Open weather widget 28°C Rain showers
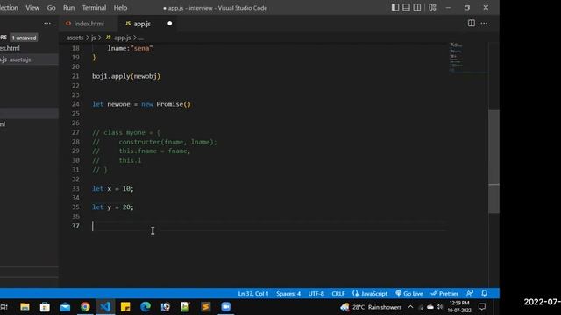561x315 pixels. 371,307
